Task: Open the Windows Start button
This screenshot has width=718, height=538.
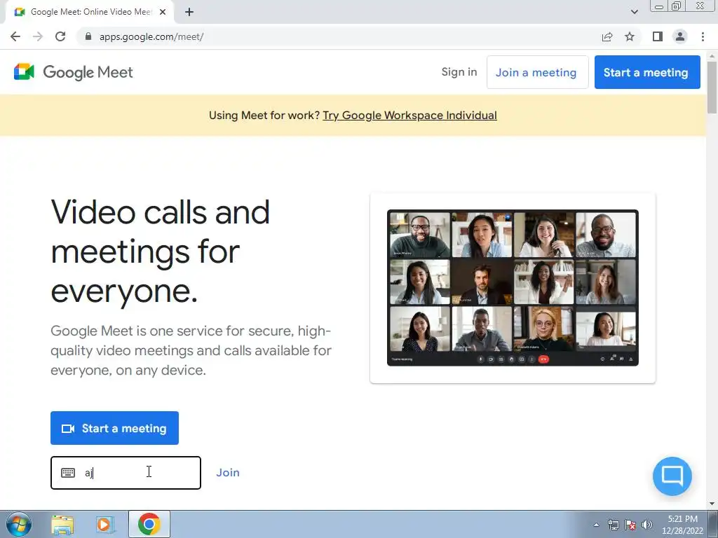Action: pyautogui.click(x=19, y=524)
